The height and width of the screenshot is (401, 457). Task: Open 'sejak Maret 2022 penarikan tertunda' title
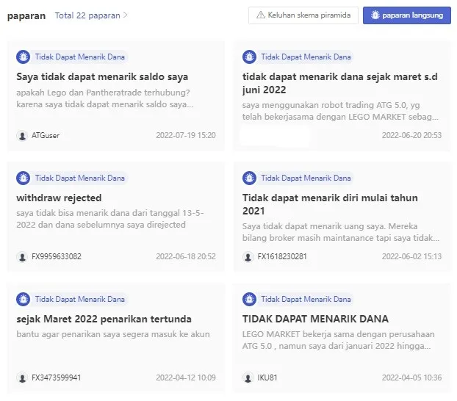tap(104, 319)
